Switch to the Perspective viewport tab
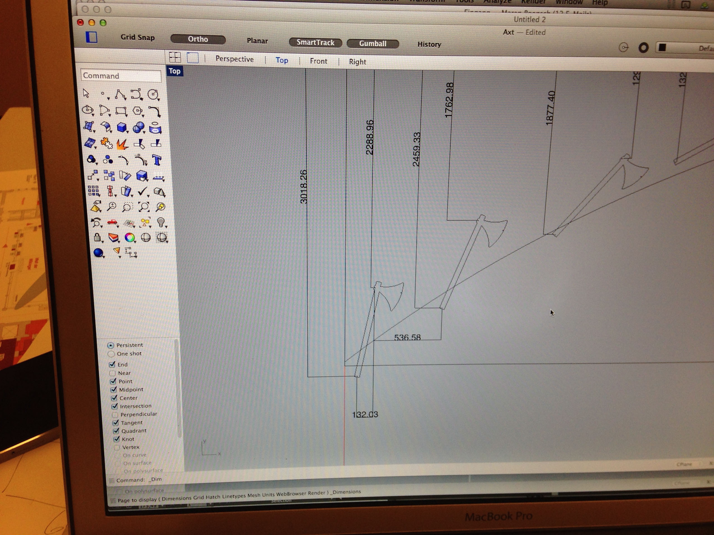Image resolution: width=714 pixels, height=535 pixels. [x=234, y=59]
